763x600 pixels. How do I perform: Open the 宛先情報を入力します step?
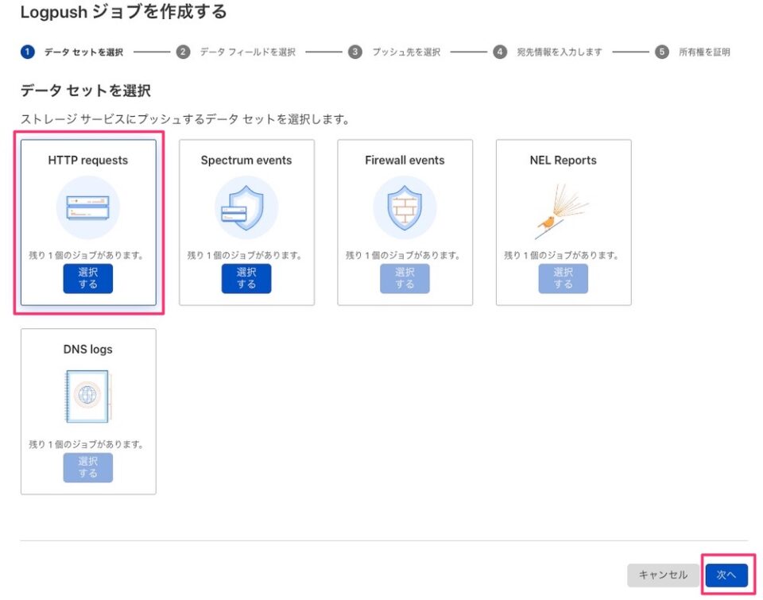(558, 50)
